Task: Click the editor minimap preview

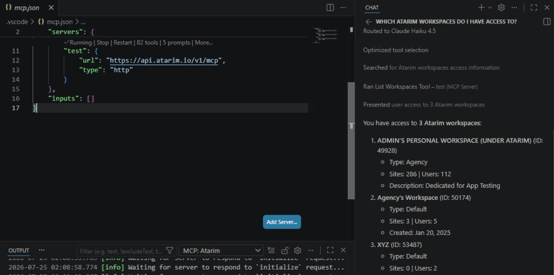Action: pyautogui.click(x=325, y=35)
